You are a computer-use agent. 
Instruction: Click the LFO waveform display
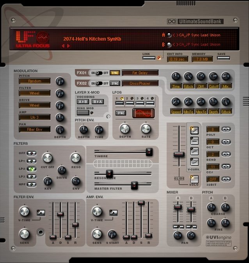tap(143, 113)
